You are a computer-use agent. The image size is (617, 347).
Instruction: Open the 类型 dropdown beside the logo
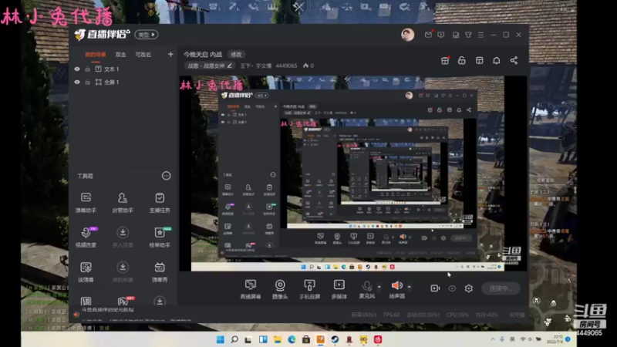[x=147, y=35]
